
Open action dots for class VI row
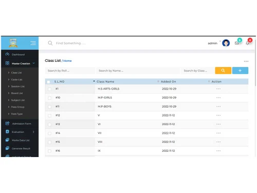click(x=218, y=124)
